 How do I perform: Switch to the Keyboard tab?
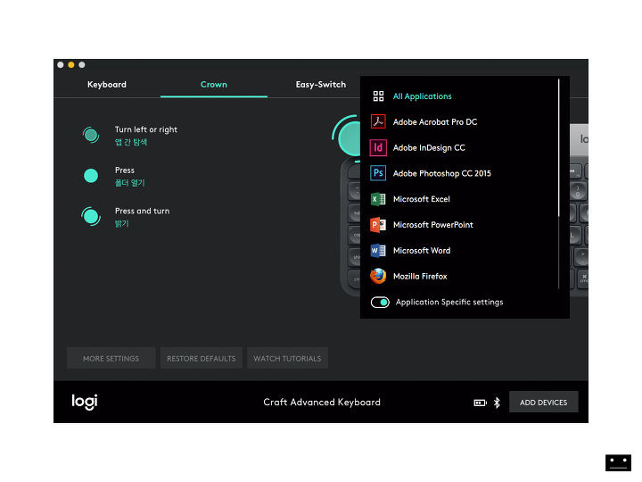click(x=107, y=85)
